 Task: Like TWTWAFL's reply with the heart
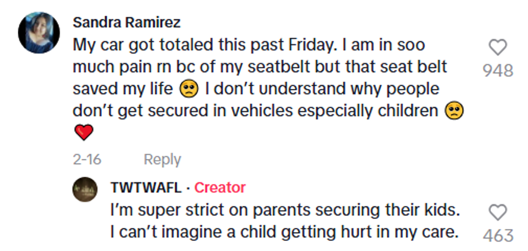pyautogui.click(x=498, y=213)
